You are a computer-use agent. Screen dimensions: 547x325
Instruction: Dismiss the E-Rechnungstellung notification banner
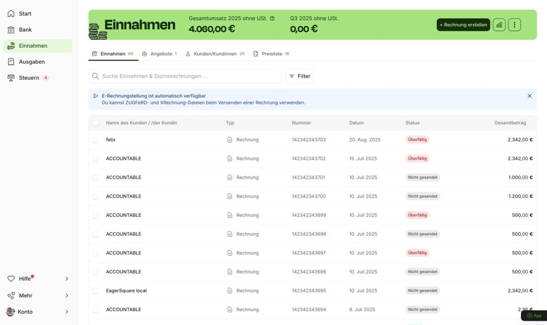(x=530, y=96)
